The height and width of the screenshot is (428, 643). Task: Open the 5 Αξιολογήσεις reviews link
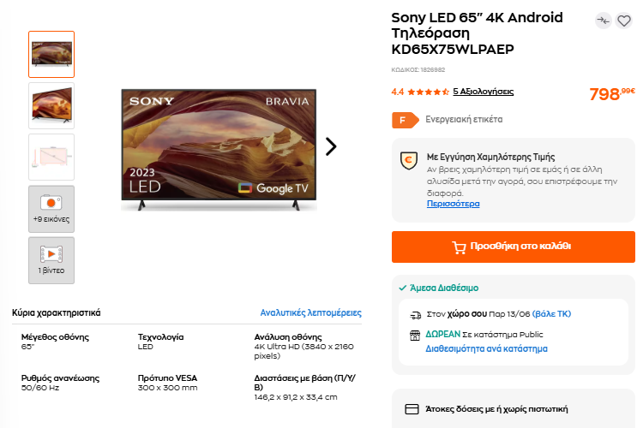tap(483, 92)
